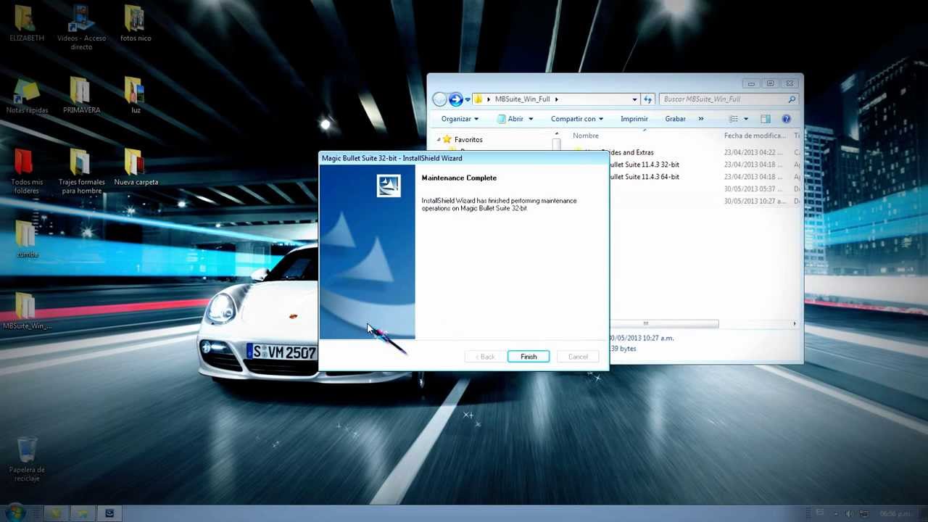This screenshot has height=522, width=928.
Task: Select the Suite 11.4.3 32-bit file row
Action: point(644,165)
